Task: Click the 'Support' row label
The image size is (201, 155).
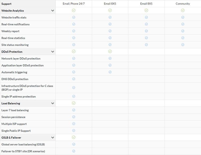Action: tap(6, 4)
